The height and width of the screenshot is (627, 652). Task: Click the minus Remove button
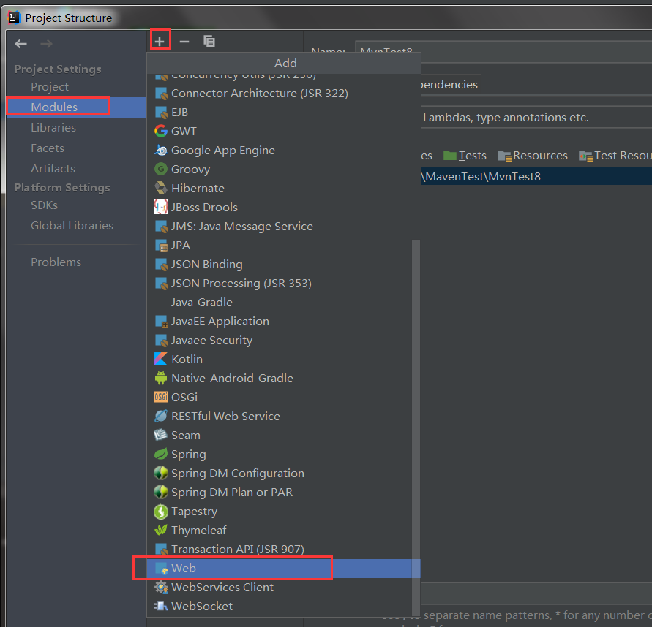[x=184, y=41]
